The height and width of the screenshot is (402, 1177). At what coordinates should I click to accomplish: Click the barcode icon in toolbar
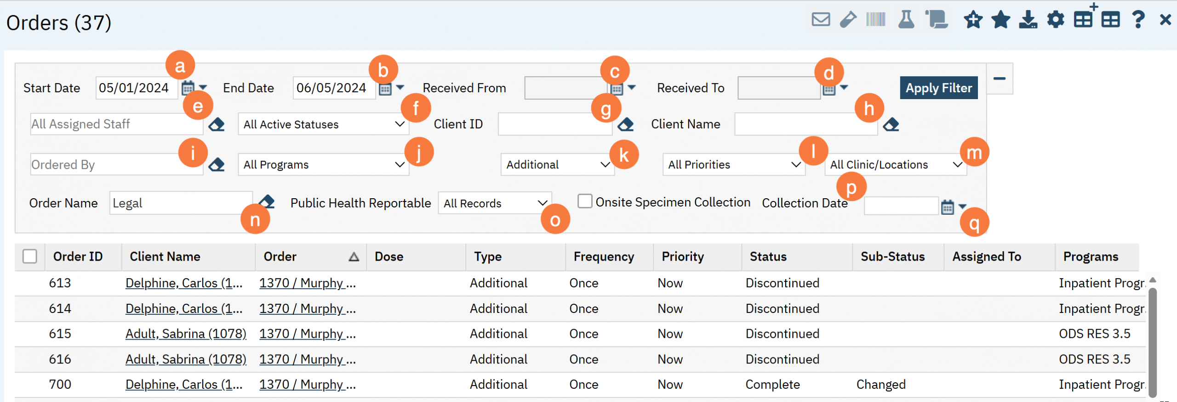click(875, 20)
